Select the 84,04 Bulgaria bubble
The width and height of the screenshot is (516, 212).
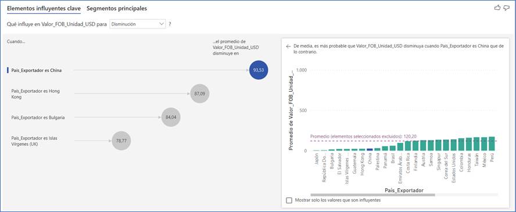point(171,117)
